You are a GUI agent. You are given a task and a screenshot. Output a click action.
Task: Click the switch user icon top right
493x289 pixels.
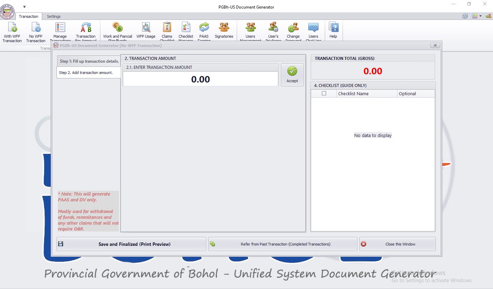tap(488, 16)
